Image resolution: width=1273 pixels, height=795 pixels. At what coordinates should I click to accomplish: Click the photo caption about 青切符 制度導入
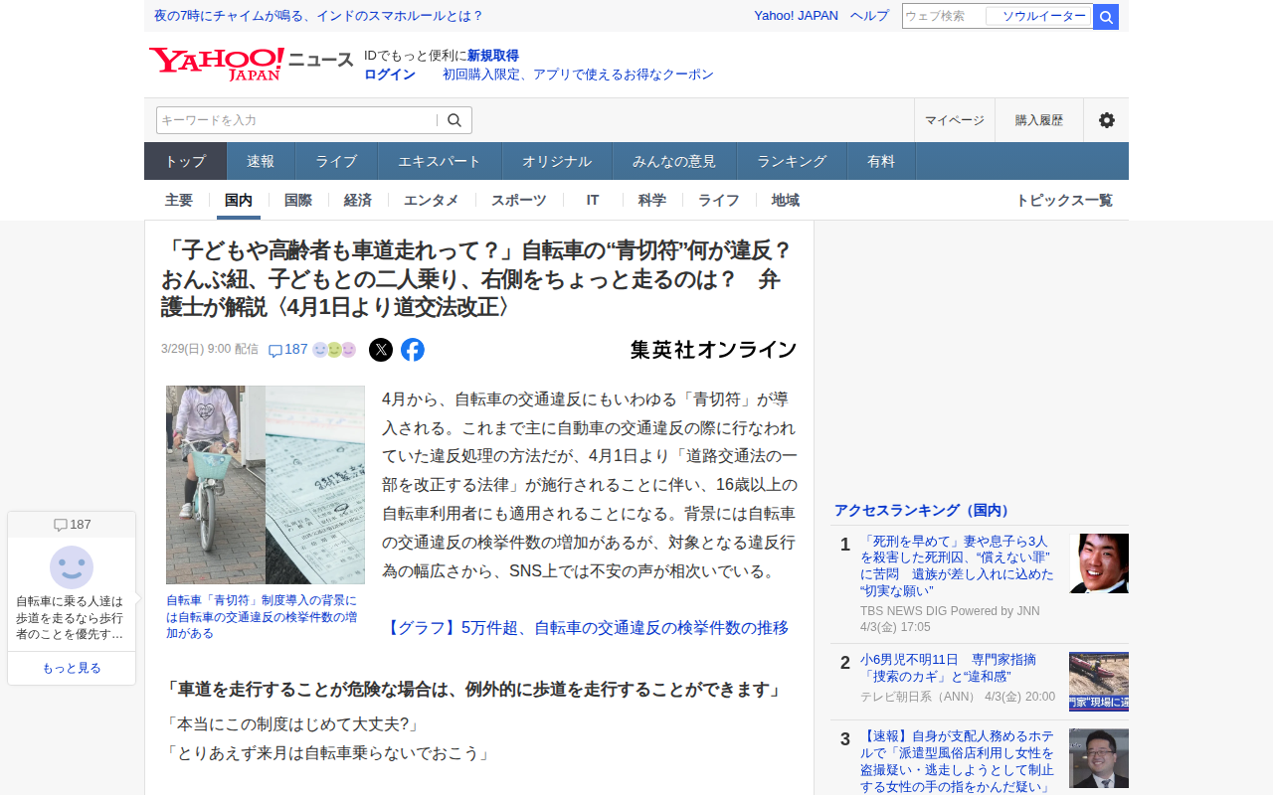point(262,617)
